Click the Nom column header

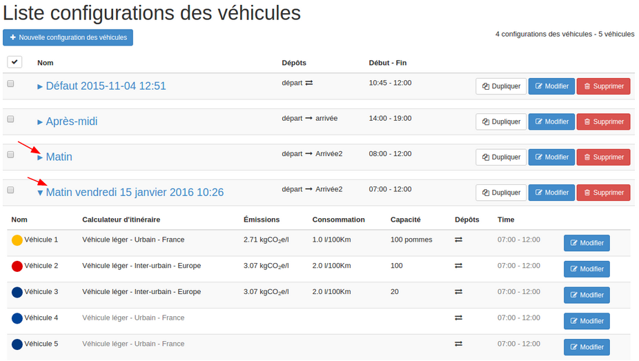pyautogui.click(x=45, y=63)
